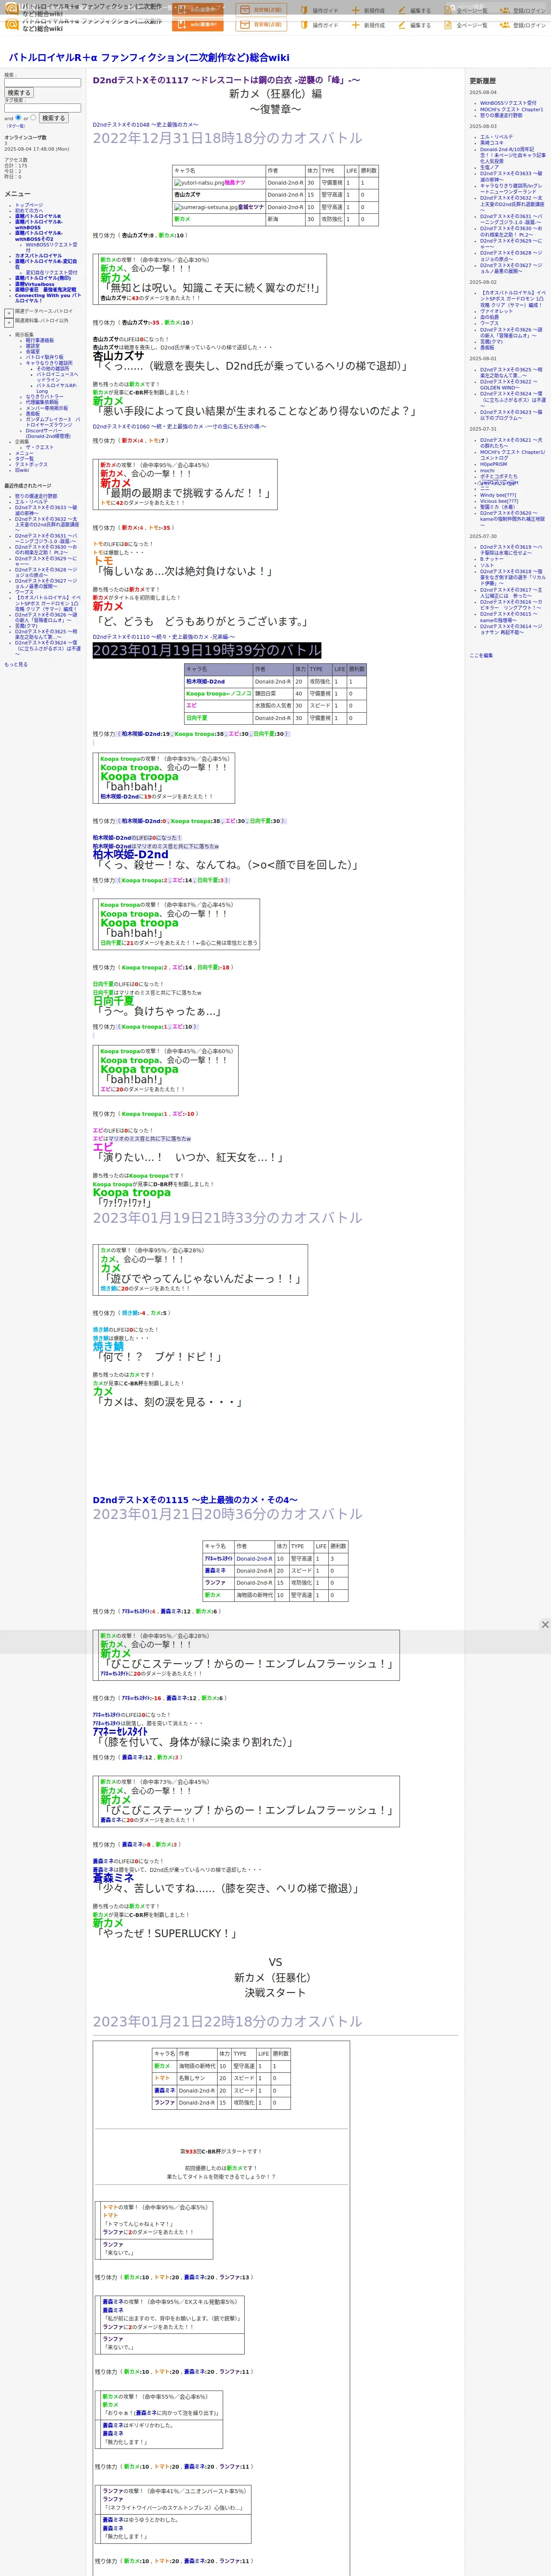
Task: Open 直轄Virtualboss menu link
Action: click(x=35, y=285)
